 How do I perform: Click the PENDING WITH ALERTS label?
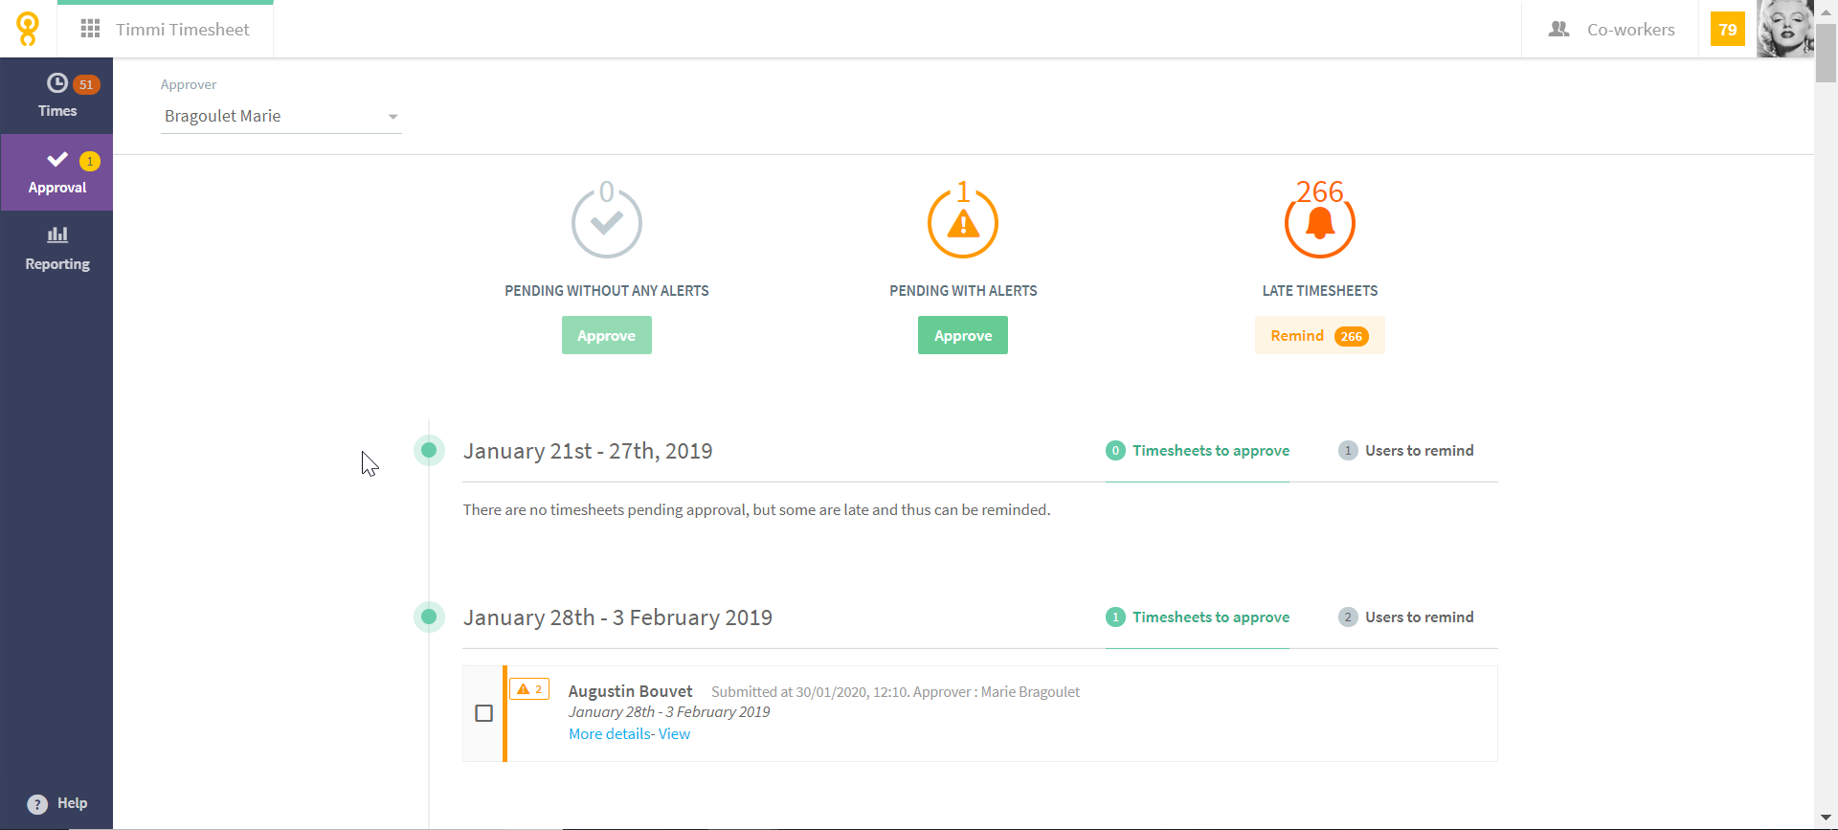click(963, 291)
